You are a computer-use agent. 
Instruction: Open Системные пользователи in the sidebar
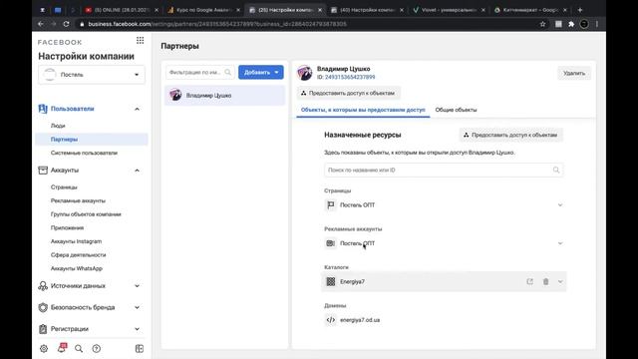[84, 153]
